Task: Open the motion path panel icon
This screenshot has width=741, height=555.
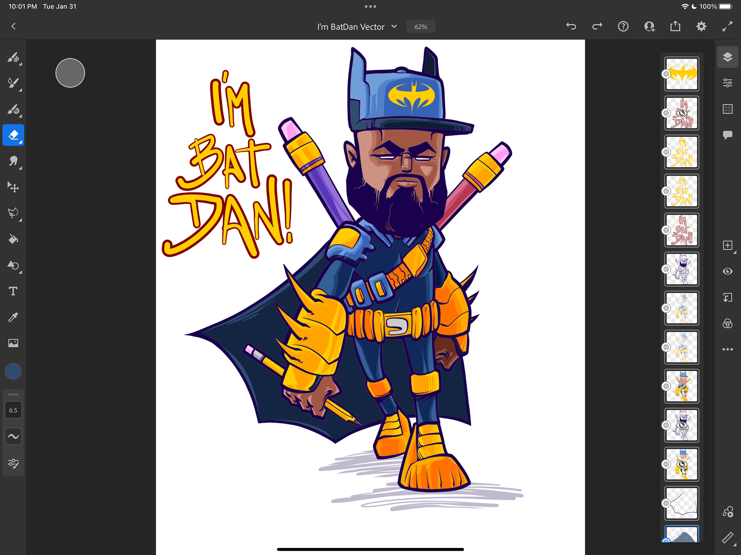Action: point(727,512)
